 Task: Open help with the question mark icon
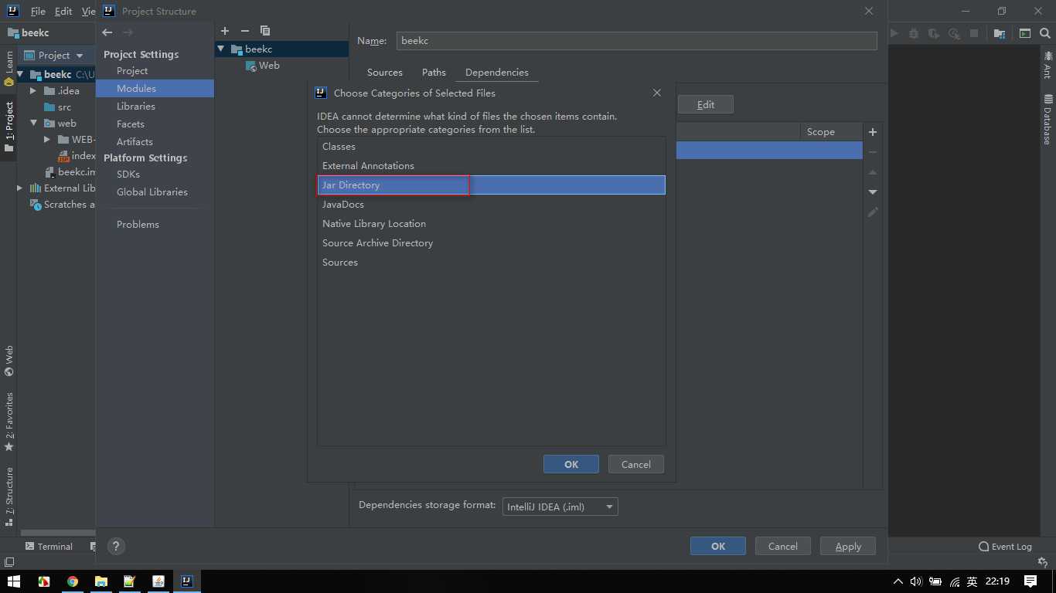click(x=116, y=546)
